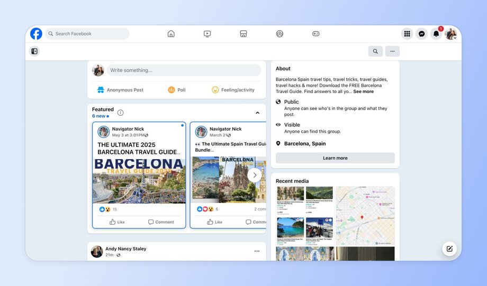
Task: Open account profile menu
Action: 450,33
